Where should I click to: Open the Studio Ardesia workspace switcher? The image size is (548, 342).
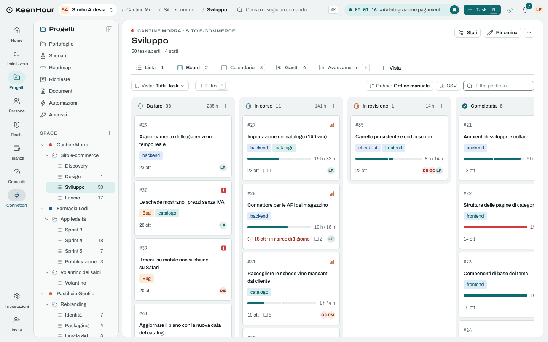click(x=88, y=10)
